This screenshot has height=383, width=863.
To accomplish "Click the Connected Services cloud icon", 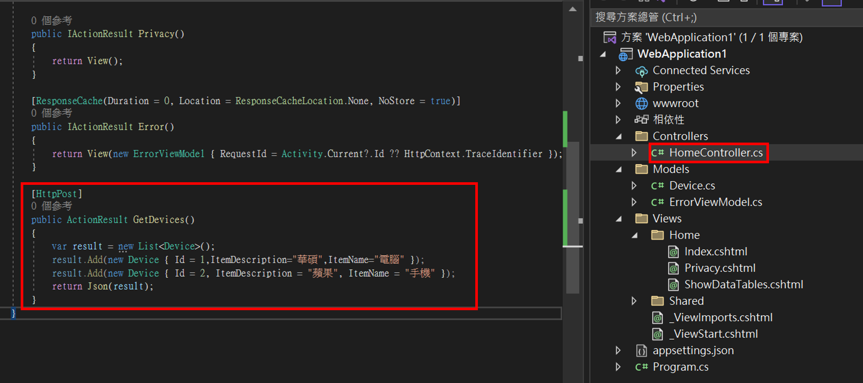I will pyautogui.click(x=641, y=71).
